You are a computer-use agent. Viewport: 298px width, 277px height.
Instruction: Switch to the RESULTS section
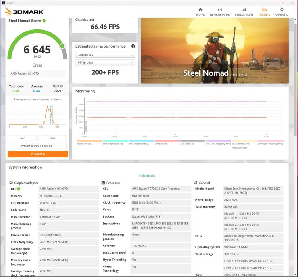pyautogui.click(x=264, y=12)
